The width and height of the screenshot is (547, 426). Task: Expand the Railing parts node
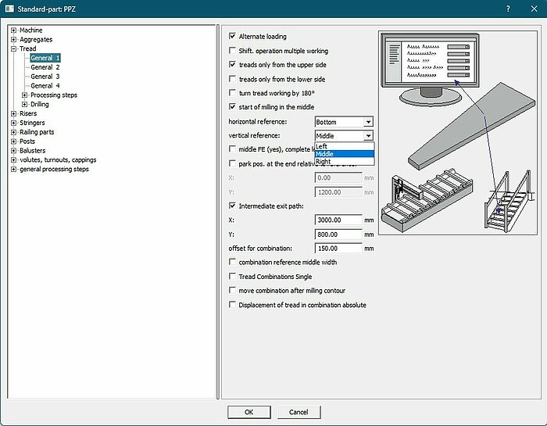click(x=13, y=132)
